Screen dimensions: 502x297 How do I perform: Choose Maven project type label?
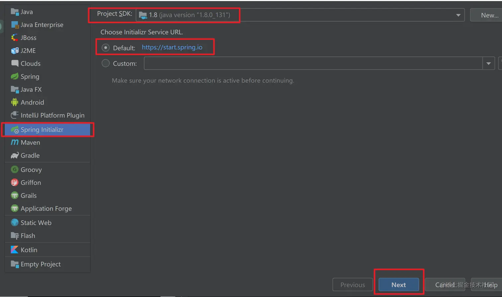click(30, 142)
